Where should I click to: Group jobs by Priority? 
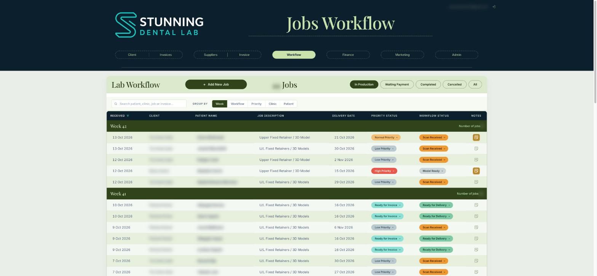(256, 104)
